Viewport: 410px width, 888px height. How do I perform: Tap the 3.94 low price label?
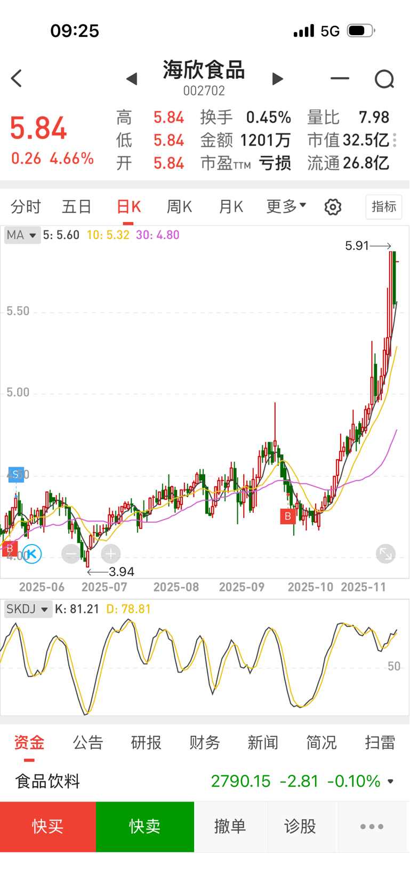[122, 572]
